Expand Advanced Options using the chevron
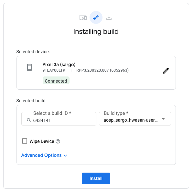Screen dimensions: 194x191 click(x=65, y=156)
